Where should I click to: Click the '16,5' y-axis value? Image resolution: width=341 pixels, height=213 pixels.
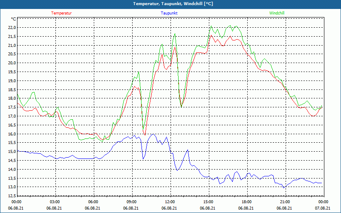coord(12,125)
